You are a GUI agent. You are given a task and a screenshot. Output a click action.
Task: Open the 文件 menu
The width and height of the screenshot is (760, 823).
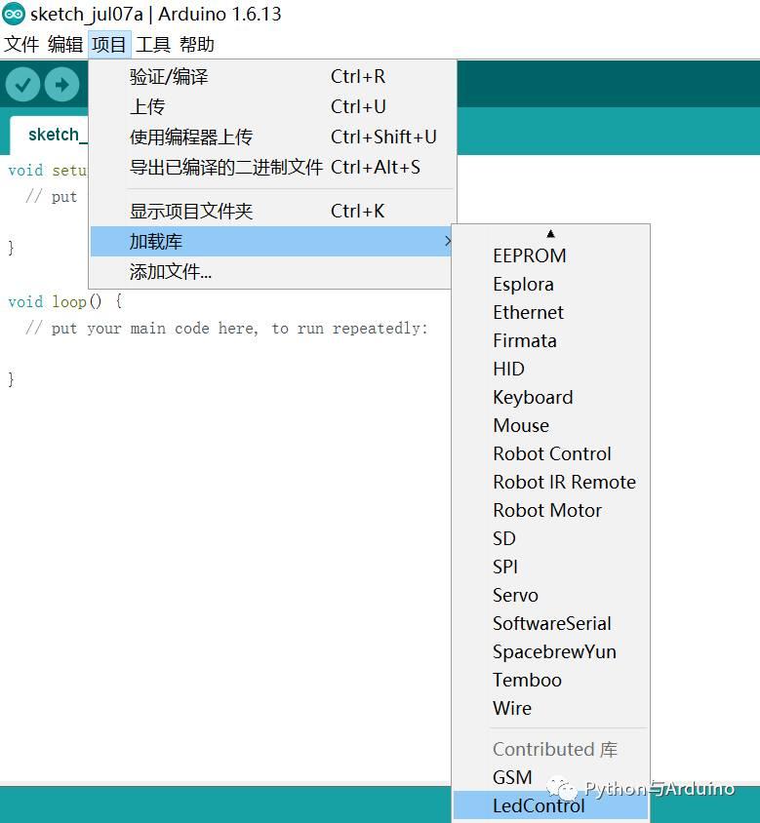tap(21, 45)
